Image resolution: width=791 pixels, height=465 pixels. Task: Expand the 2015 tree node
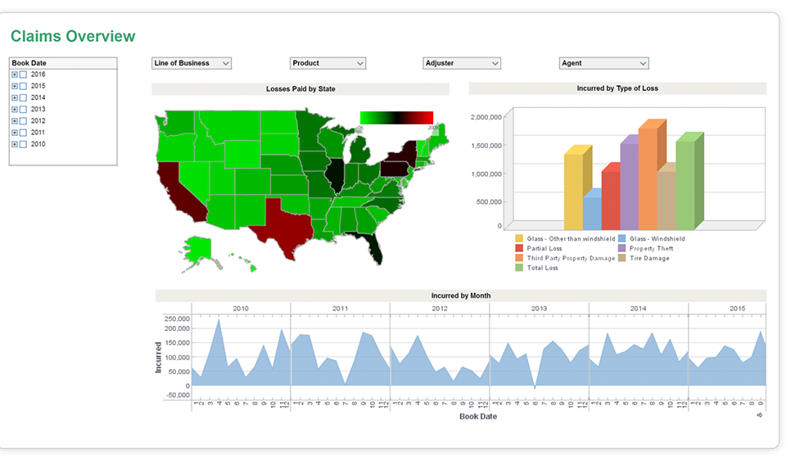coord(15,86)
